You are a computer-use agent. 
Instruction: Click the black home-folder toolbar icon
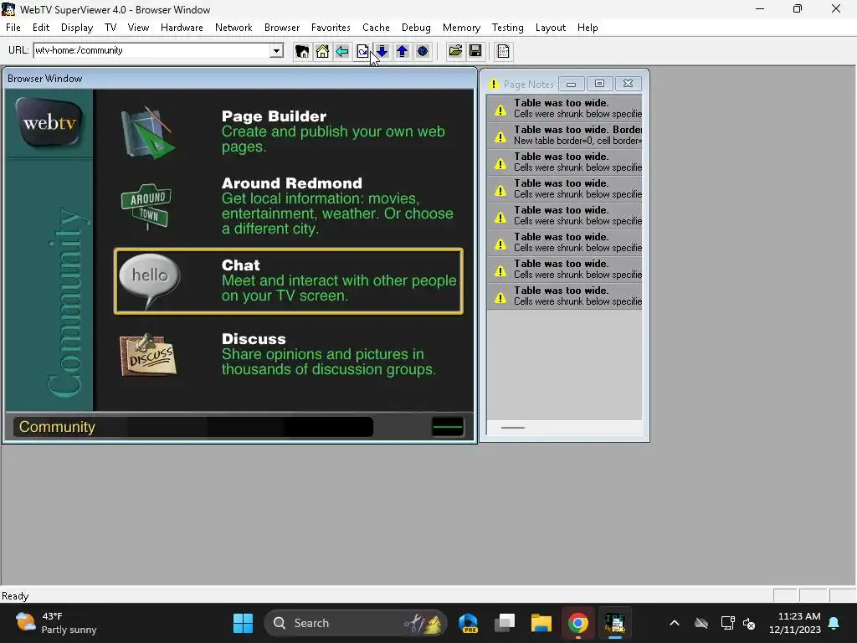click(301, 51)
